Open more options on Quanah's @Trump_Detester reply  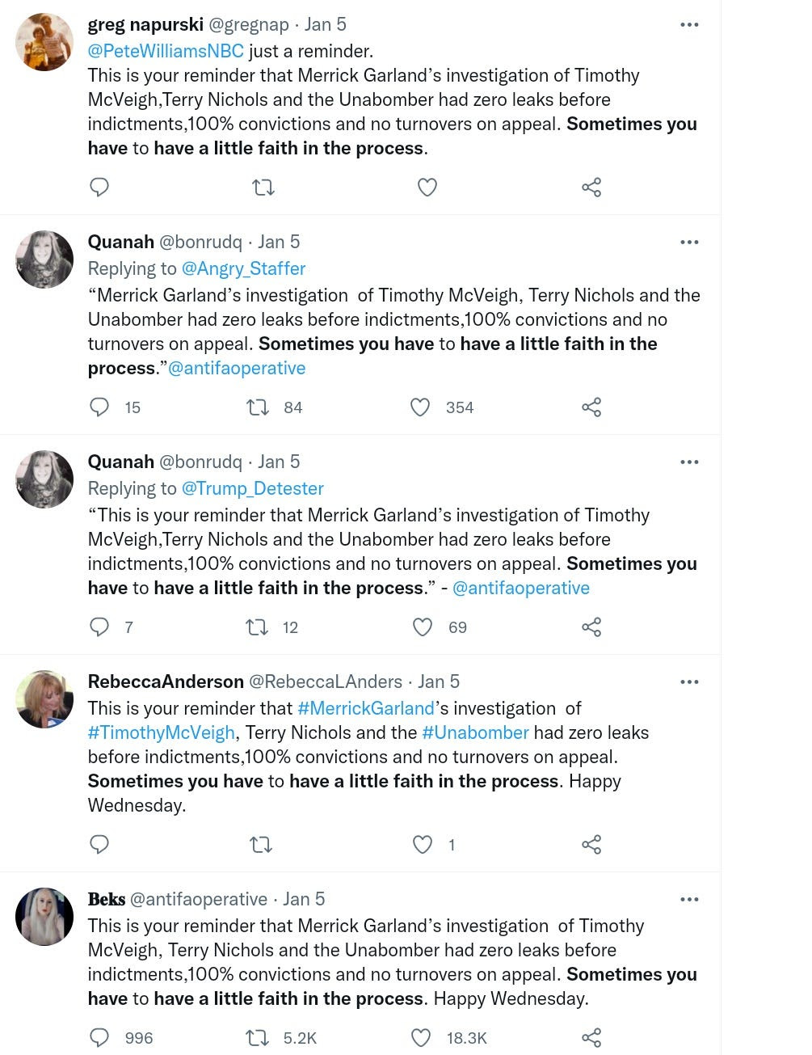click(x=689, y=462)
